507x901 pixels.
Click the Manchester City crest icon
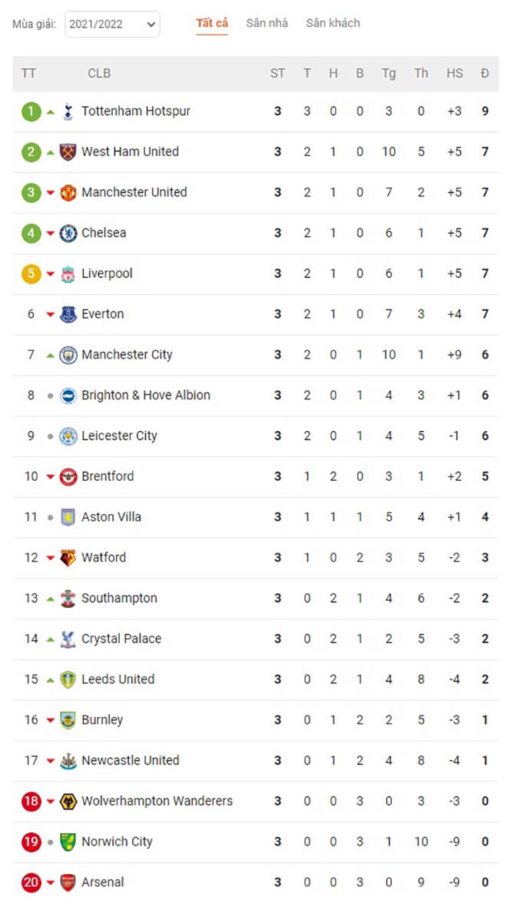(x=68, y=355)
